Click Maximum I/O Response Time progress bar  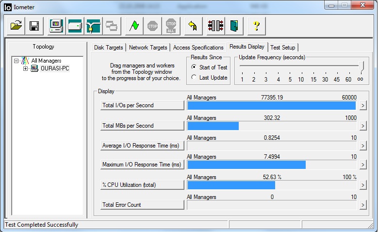click(x=272, y=165)
